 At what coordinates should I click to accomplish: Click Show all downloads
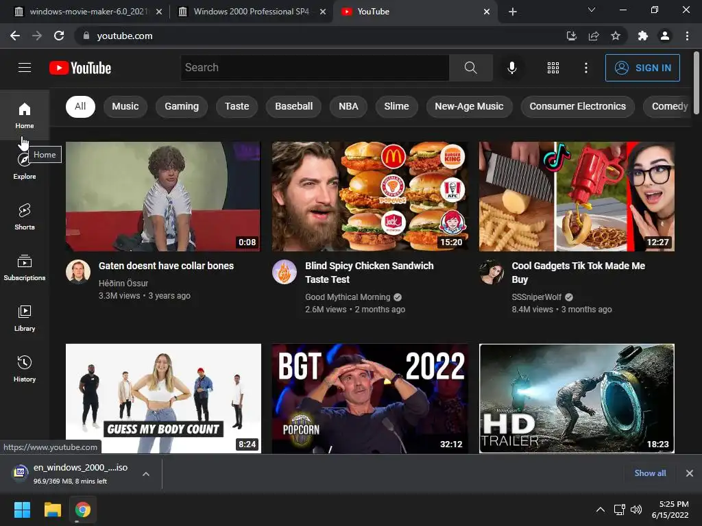(x=650, y=473)
